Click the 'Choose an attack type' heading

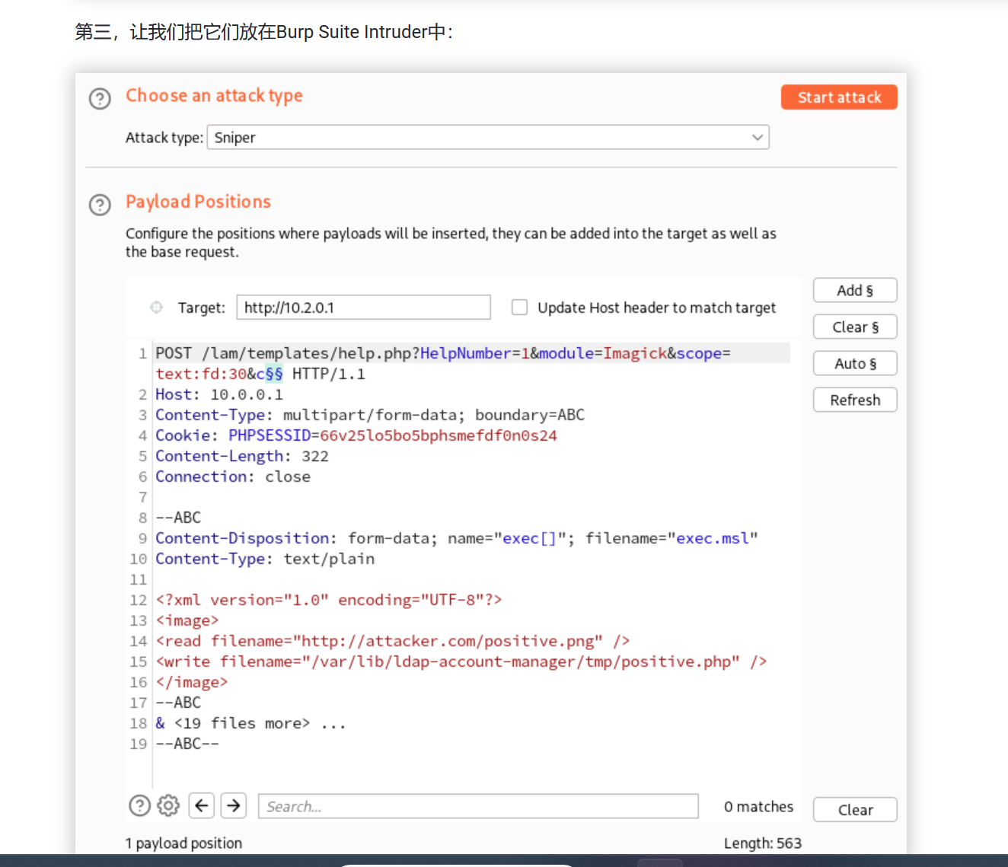tap(214, 96)
